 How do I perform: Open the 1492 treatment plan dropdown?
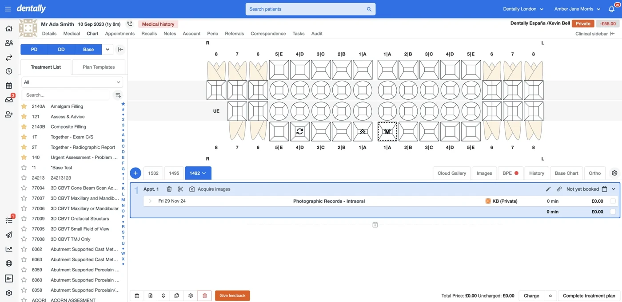point(198,173)
